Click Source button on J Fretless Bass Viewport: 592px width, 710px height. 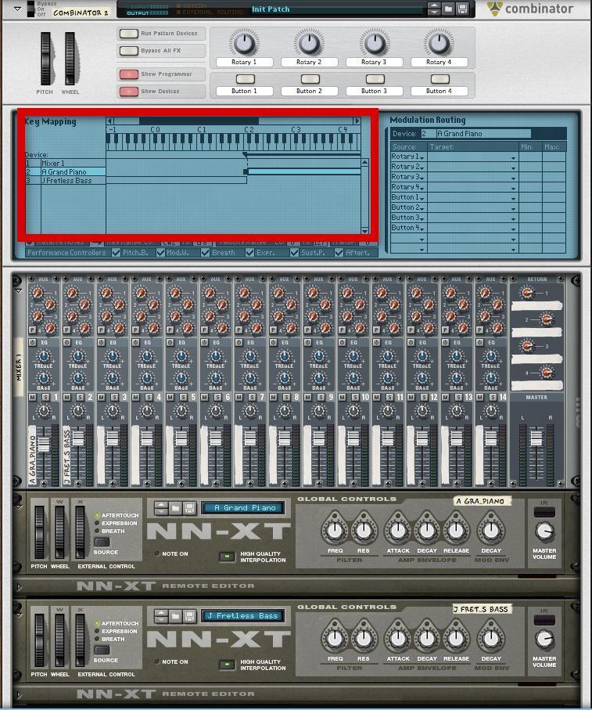[x=102, y=650]
